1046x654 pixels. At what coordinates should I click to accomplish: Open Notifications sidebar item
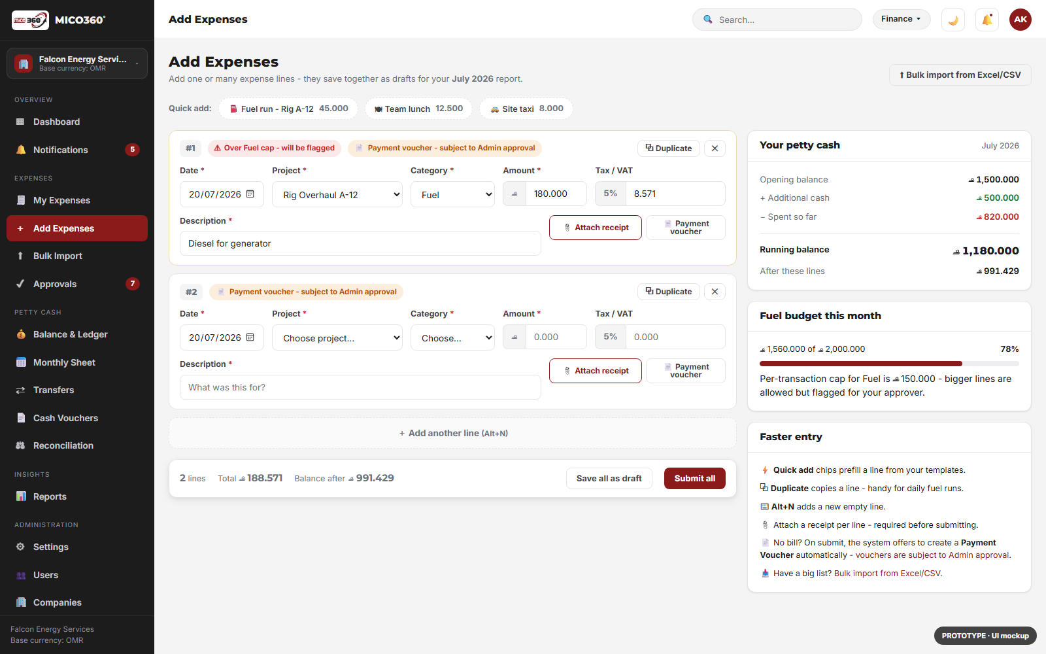point(77,150)
